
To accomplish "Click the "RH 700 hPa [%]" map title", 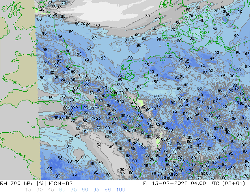I will pyautogui.click(x=23, y=184).
